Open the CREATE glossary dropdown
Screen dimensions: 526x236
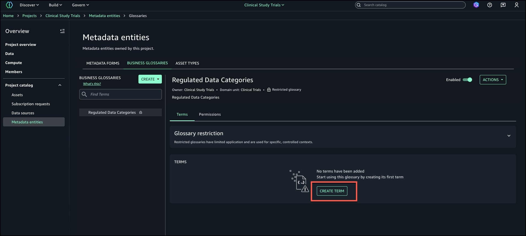coord(150,79)
